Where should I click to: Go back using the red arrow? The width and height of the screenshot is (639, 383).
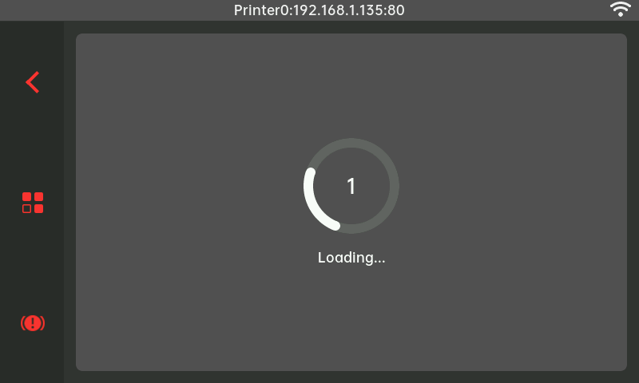pyautogui.click(x=33, y=82)
